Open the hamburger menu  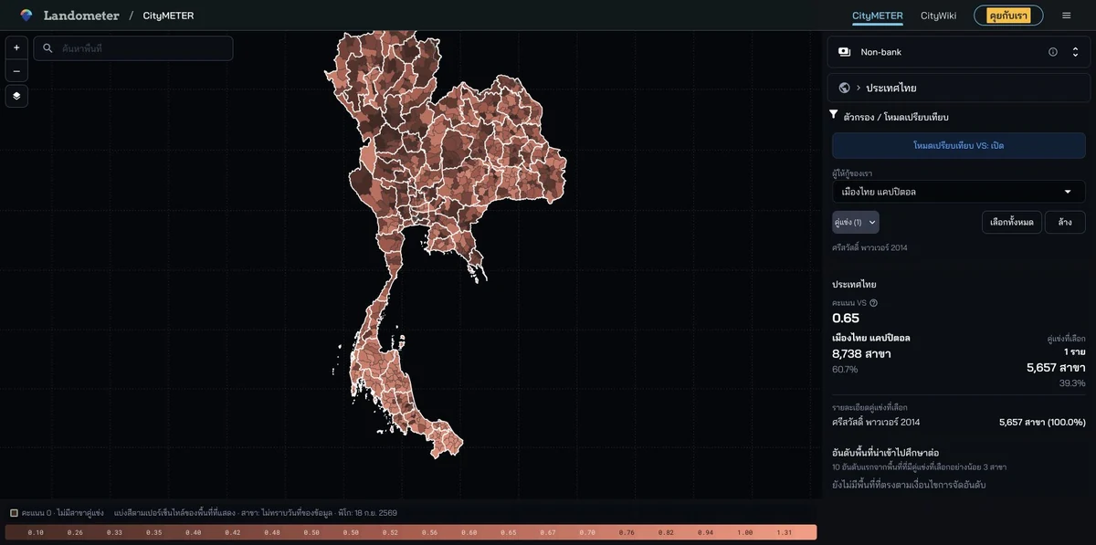point(1066,16)
